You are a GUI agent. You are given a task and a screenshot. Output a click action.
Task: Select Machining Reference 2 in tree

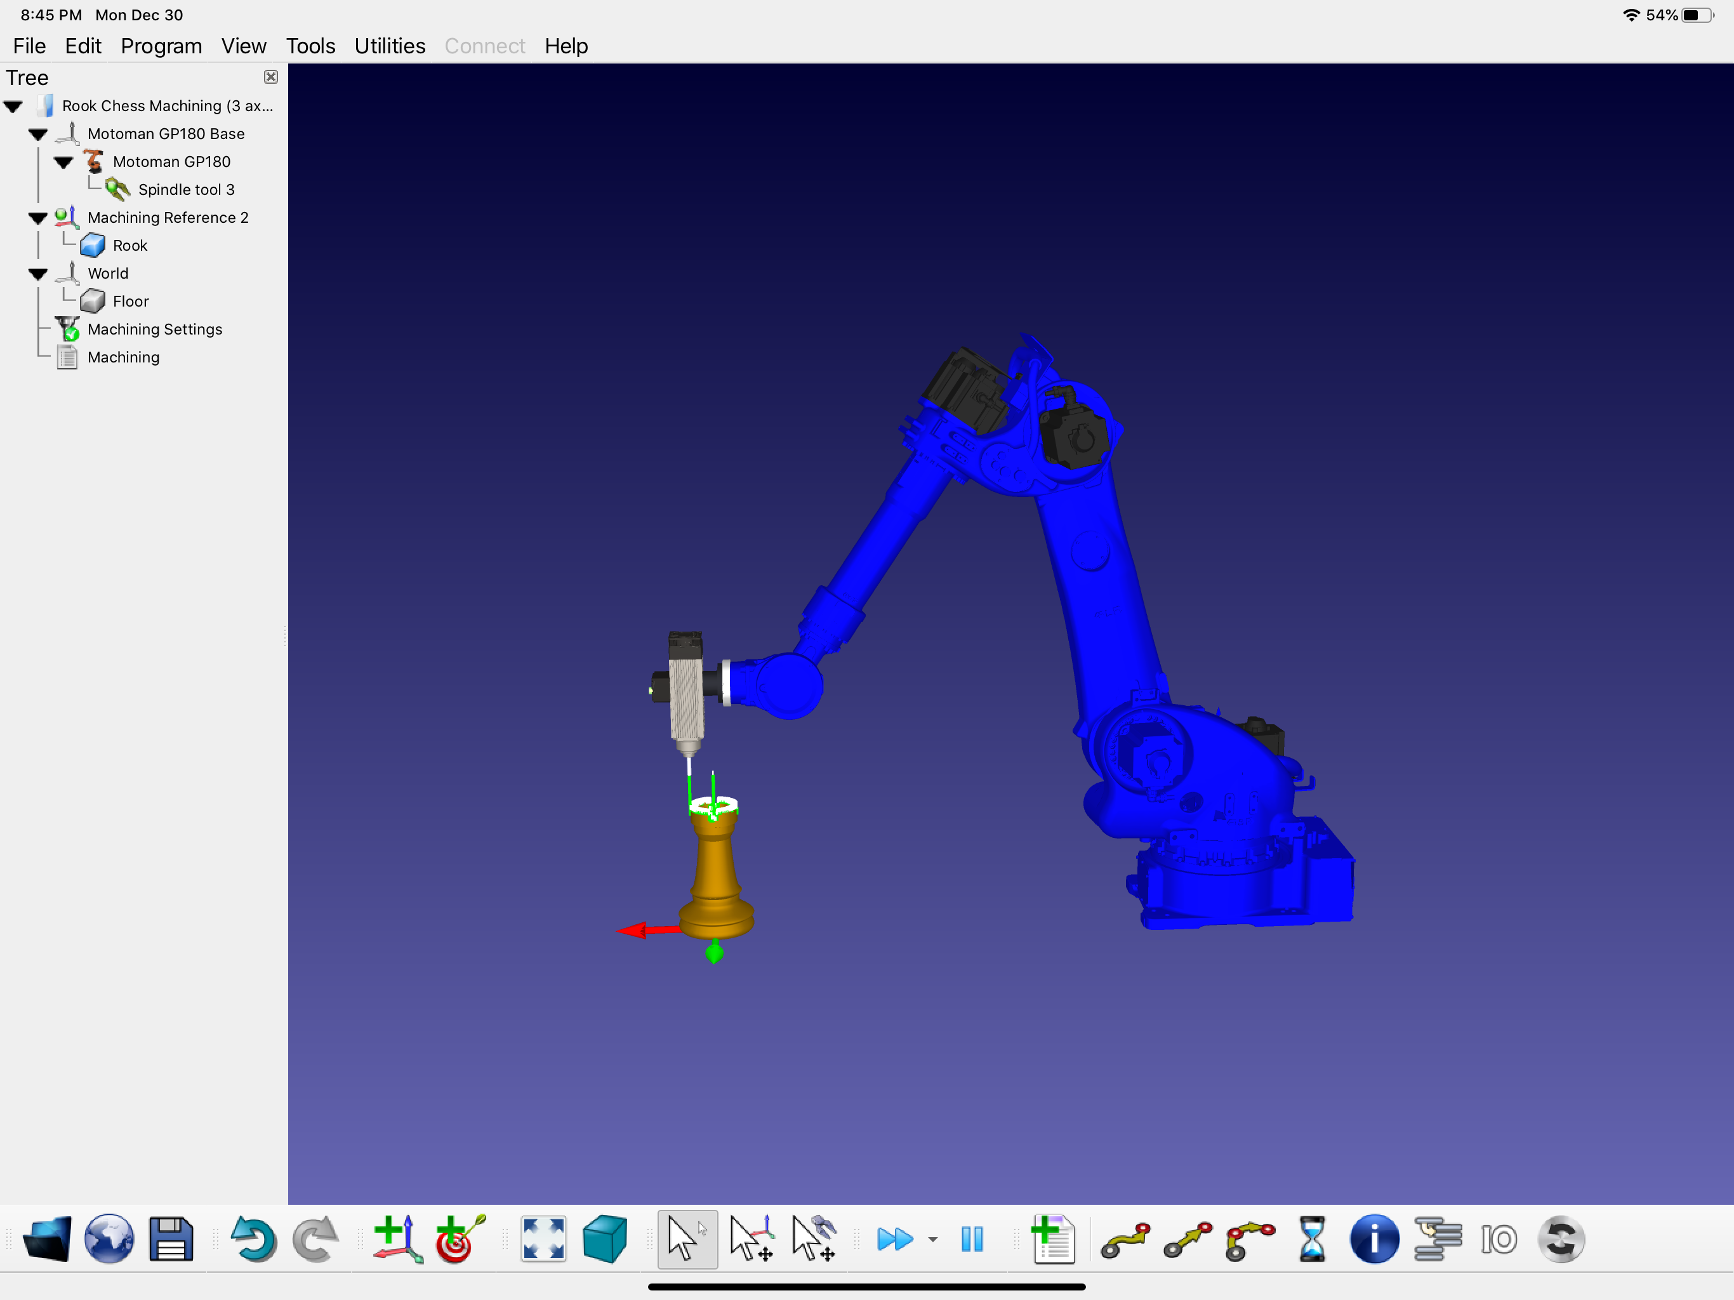click(168, 217)
